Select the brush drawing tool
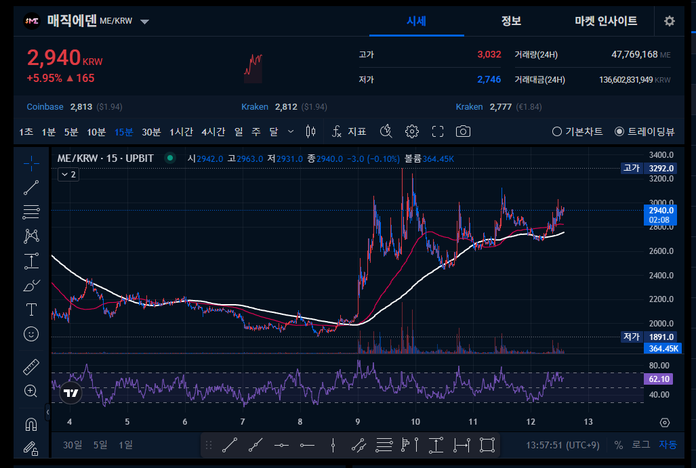 (x=31, y=286)
